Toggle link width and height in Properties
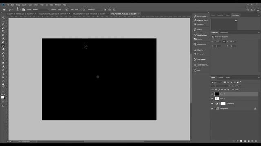Viewport: 261px width, 146px height. (x=224, y=42)
